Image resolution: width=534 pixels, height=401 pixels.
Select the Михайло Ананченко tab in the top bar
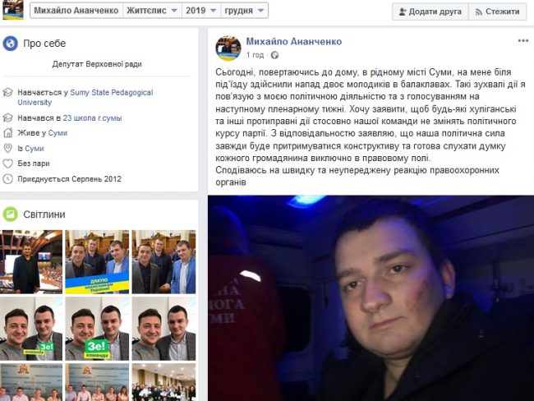pyautogui.click(x=76, y=11)
